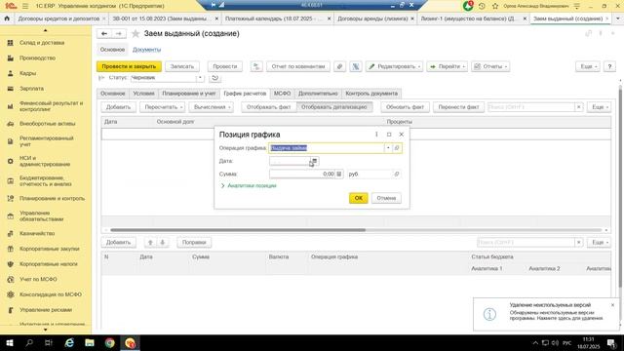
Task: Open notifications bell icon
Action: [468, 6]
